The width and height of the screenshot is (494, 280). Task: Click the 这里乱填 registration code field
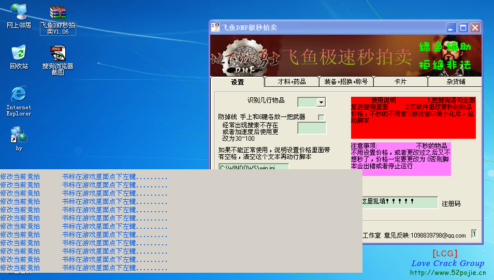(x=400, y=202)
